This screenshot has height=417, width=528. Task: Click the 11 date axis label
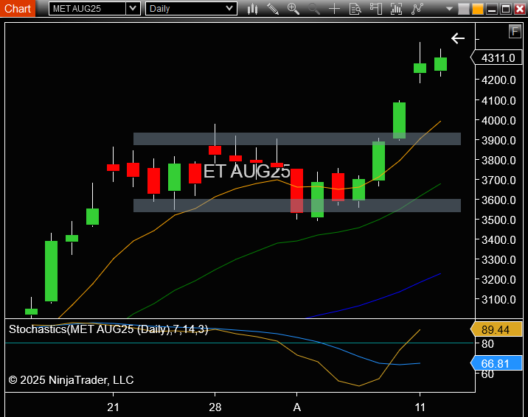420,407
